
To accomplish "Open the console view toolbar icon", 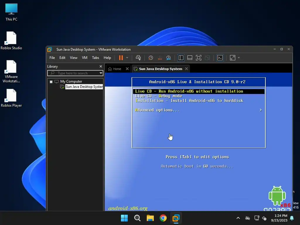I will point(220,58).
